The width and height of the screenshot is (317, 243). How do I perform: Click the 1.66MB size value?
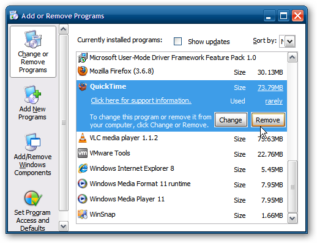point(272,215)
